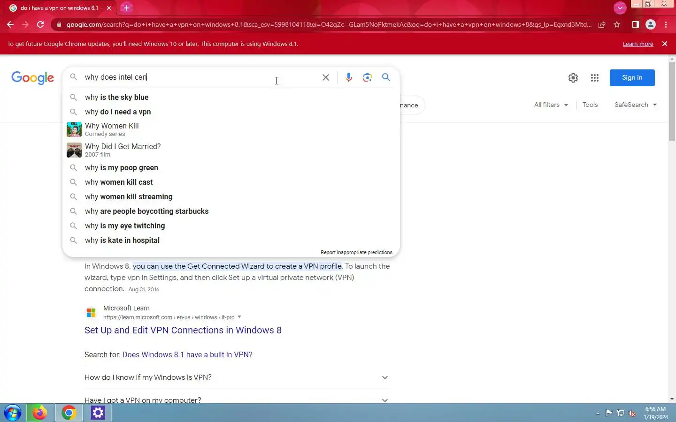The height and width of the screenshot is (422, 676).
Task: Start voice search with microphone
Action: tap(349, 77)
